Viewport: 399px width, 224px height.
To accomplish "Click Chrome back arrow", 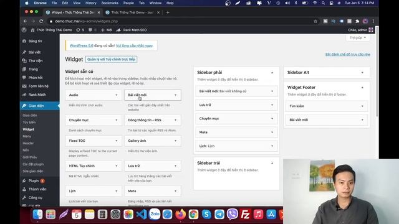I will click(x=25, y=21).
